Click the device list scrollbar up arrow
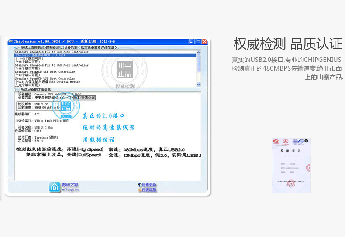Image resolution: width=345 pixels, height=237 pixels. (198, 52)
